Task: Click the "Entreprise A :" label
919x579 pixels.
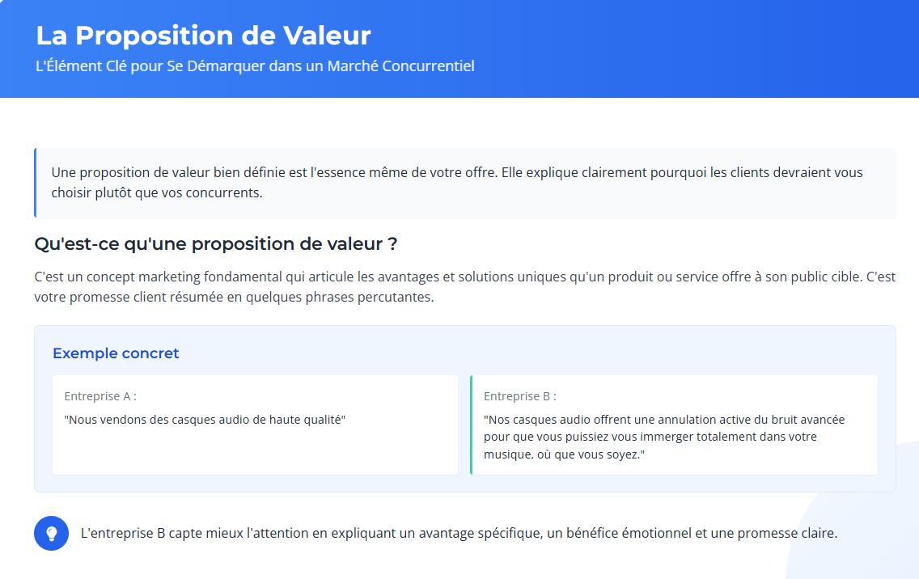Action: pyautogui.click(x=100, y=396)
